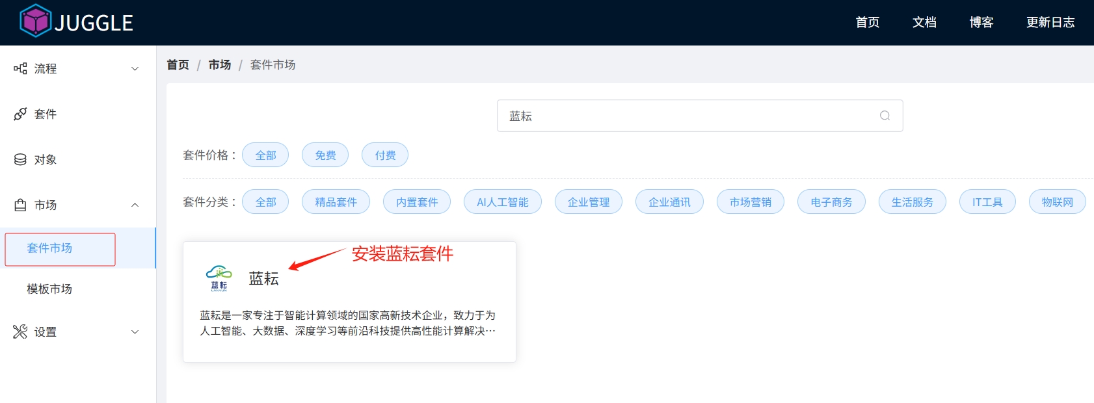Open the 对象 sidebar menu item
Viewport: 1094px width, 403px height.
tap(78, 159)
